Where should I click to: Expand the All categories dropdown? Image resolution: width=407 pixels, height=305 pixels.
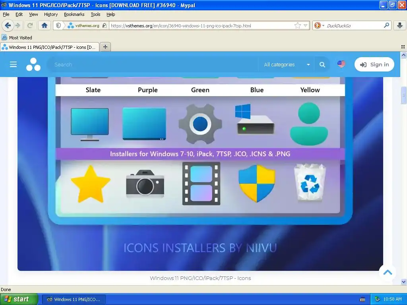287,65
